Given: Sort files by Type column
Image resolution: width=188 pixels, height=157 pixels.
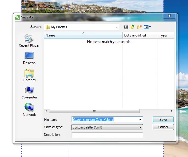Looking at the screenshot, I should (x=165, y=36).
